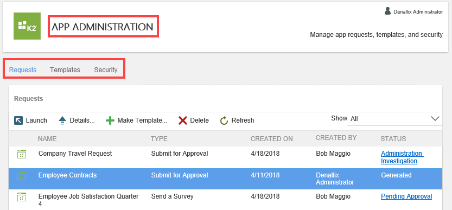Switch to the Templates tab

coord(65,70)
